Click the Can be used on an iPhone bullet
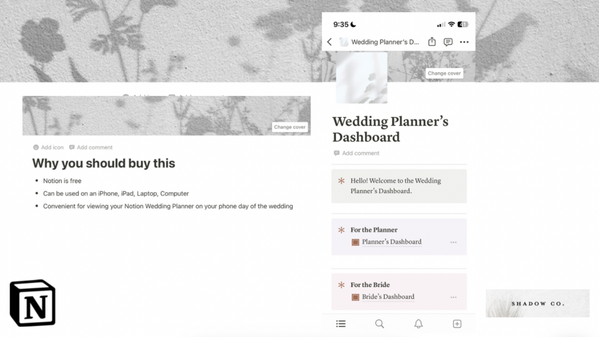 [x=116, y=194]
